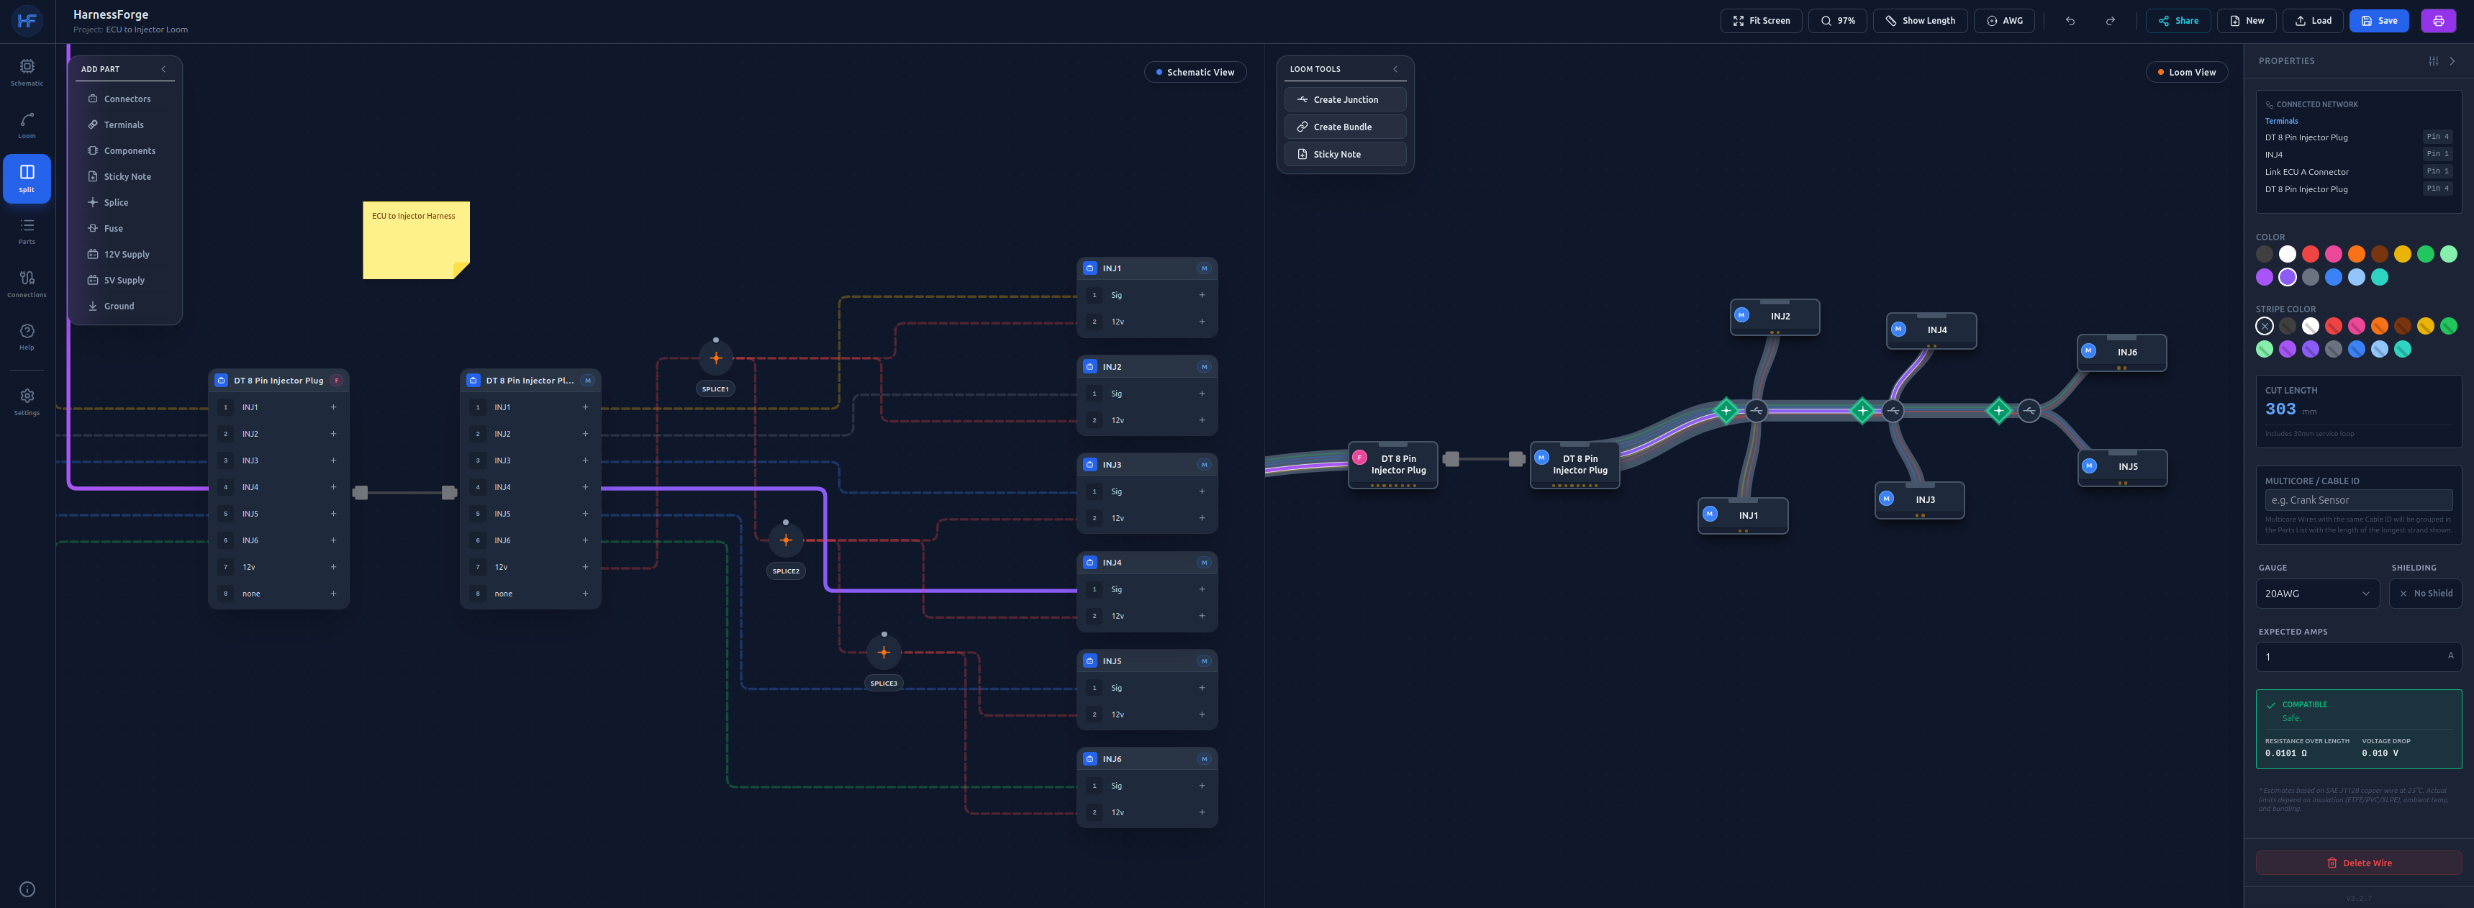The image size is (2474, 908).
Task: Collapse the Loom Tools panel
Action: click(1395, 69)
